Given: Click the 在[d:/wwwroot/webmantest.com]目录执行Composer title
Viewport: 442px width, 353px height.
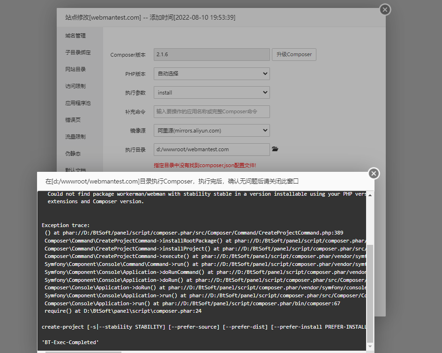Looking at the screenshot, I should 172,181.
